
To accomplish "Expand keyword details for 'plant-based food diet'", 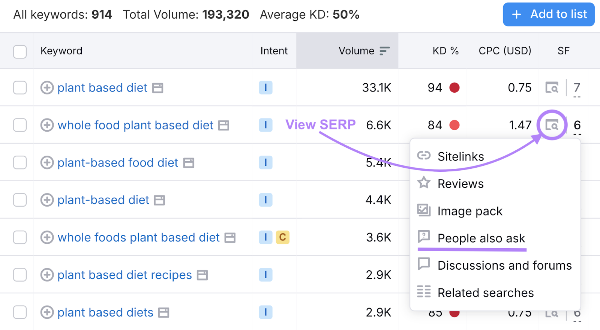I will (47, 162).
